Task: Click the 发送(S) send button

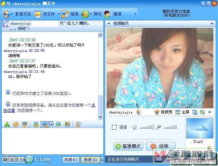Action: [91, 160]
